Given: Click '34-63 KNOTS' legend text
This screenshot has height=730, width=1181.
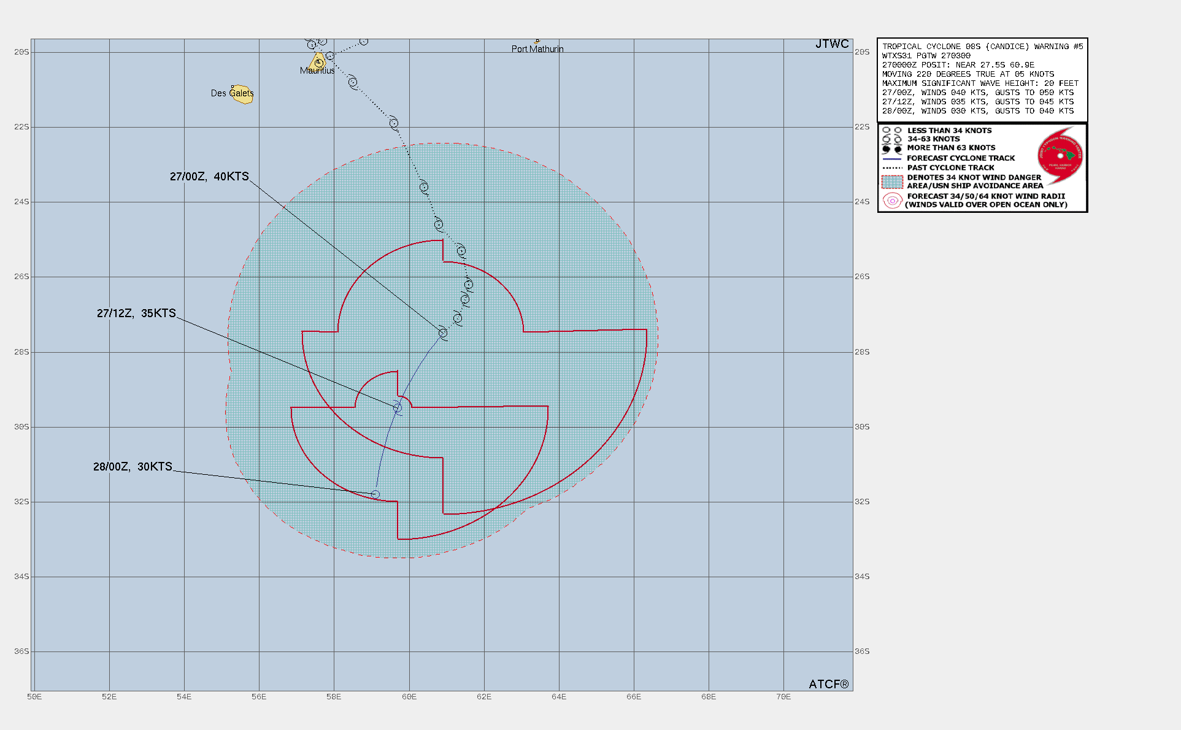Looking at the screenshot, I should (933, 139).
